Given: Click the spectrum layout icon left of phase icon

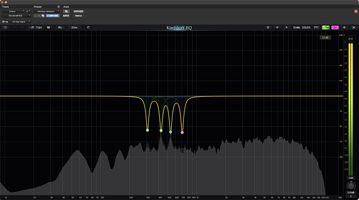Looking at the screenshot, I should click(268, 27).
